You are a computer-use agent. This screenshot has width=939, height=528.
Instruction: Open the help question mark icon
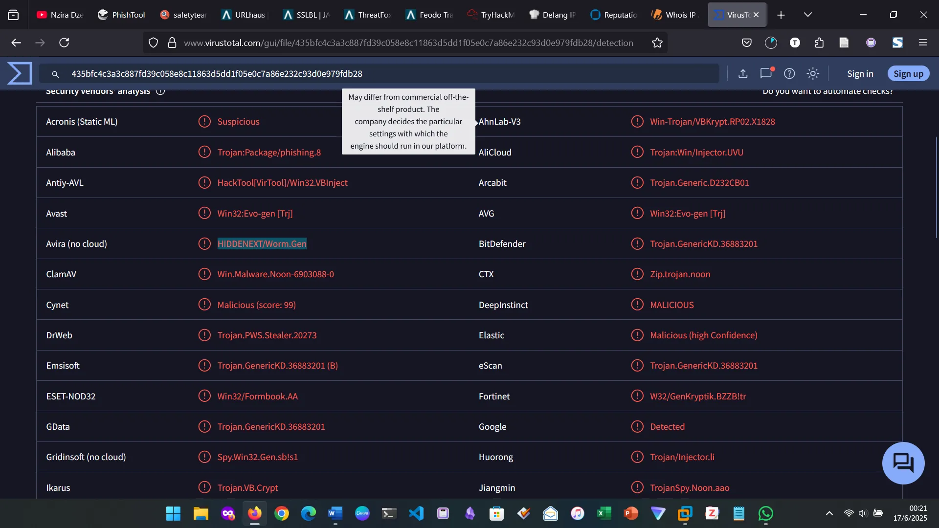click(x=789, y=73)
